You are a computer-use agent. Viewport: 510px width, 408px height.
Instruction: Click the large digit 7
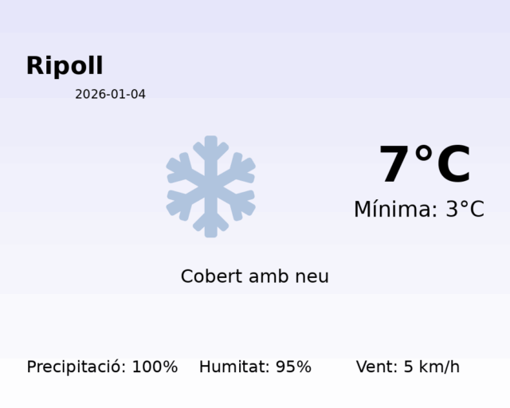(x=395, y=165)
